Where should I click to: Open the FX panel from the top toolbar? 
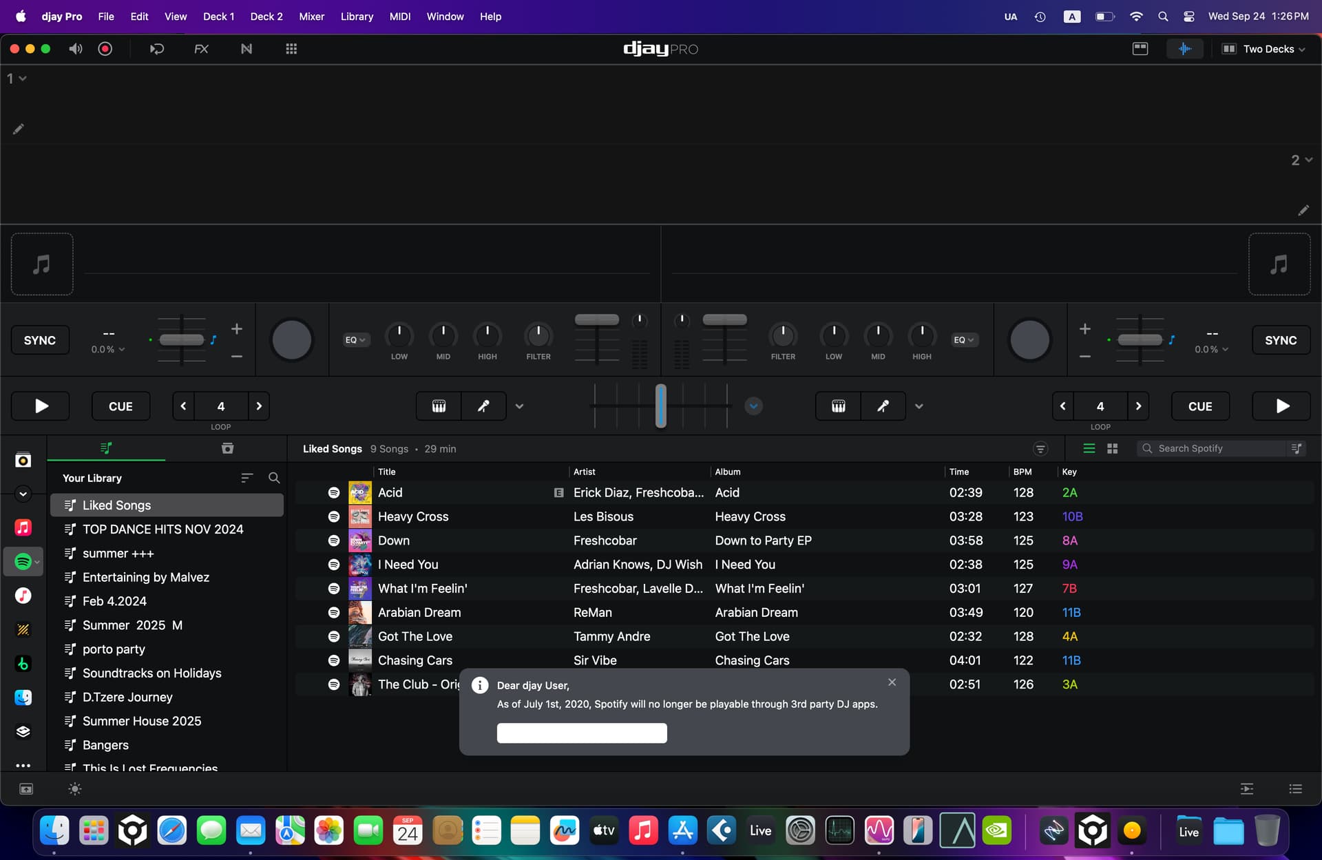coord(202,48)
